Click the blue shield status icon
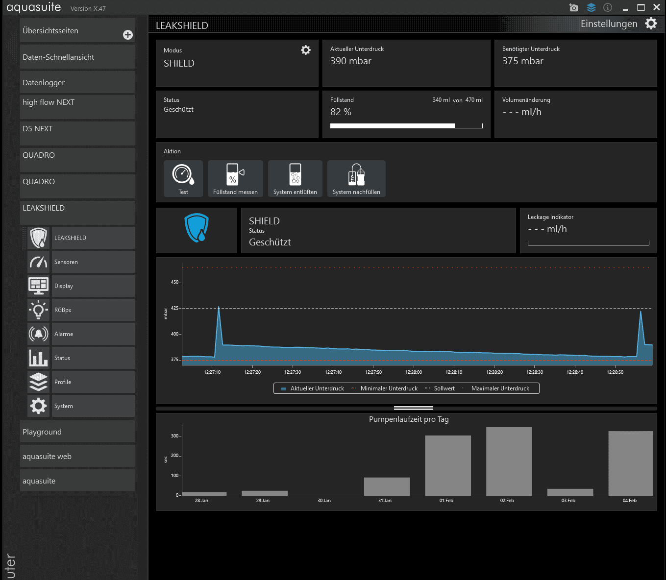The image size is (666, 580). 197,228
